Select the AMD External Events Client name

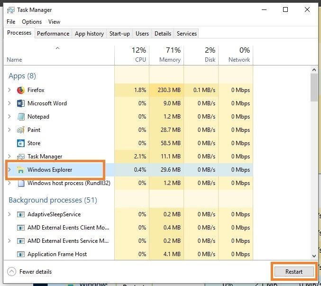68,228
